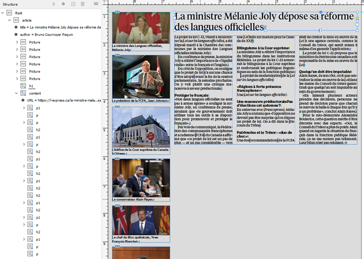The height and width of the screenshot is (259, 364).
Task: Open the Structure panel hamburger menu
Action: [x=96, y=4]
